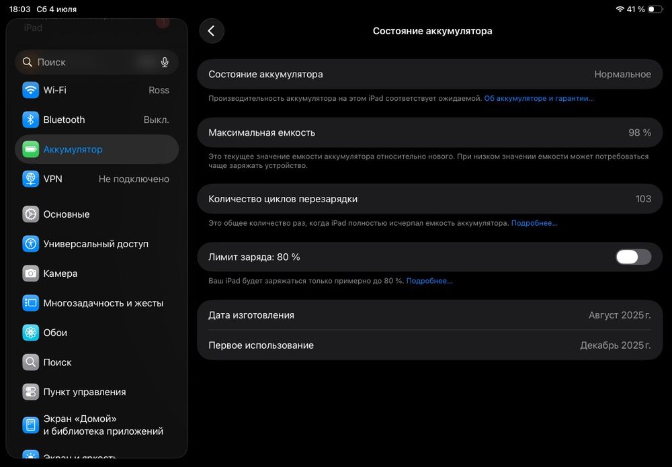Tap the Multitasking and gestures icon

tap(30, 303)
